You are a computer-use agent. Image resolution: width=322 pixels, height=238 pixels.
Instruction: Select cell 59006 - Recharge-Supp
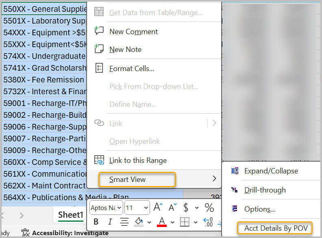[x=44, y=127]
